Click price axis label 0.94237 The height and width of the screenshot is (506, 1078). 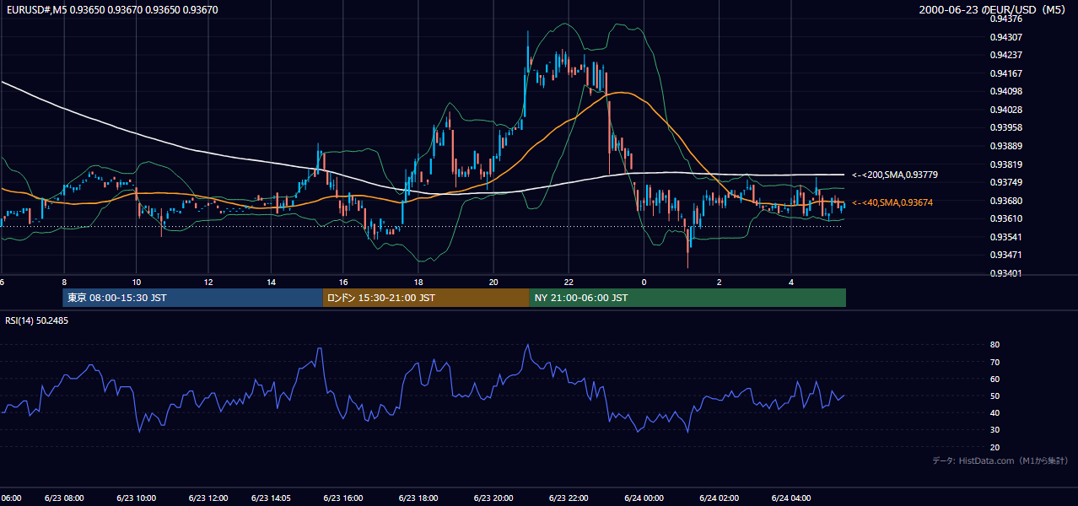coord(1005,55)
